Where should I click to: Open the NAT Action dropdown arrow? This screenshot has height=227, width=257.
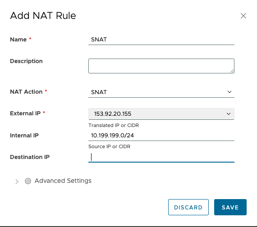229,92
